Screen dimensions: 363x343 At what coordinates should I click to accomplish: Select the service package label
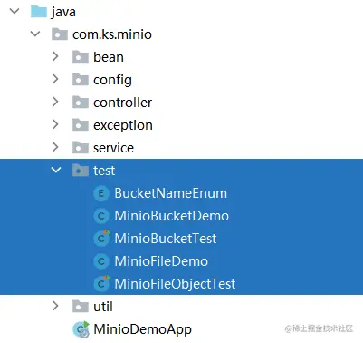113,148
